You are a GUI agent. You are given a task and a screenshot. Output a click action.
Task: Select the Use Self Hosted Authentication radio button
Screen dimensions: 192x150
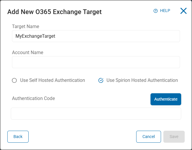coord(14,80)
